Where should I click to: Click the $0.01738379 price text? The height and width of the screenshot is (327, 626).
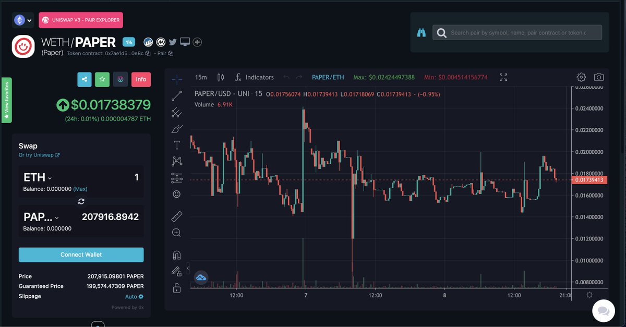click(111, 105)
